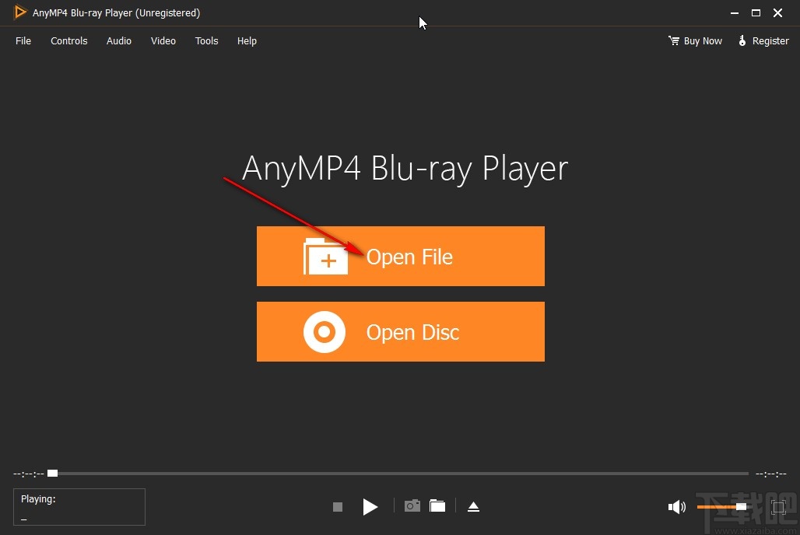Mute audio via the speaker icon

(677, 506)
